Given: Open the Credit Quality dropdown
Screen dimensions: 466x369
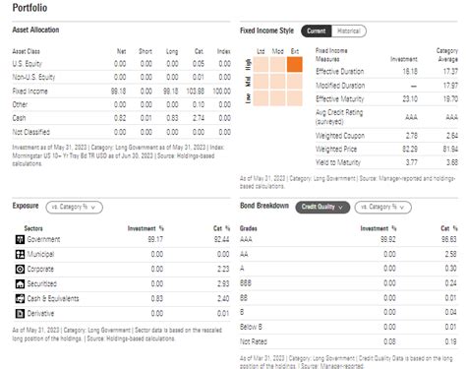Looking at the screenshot, I should (x=322, y=207).
